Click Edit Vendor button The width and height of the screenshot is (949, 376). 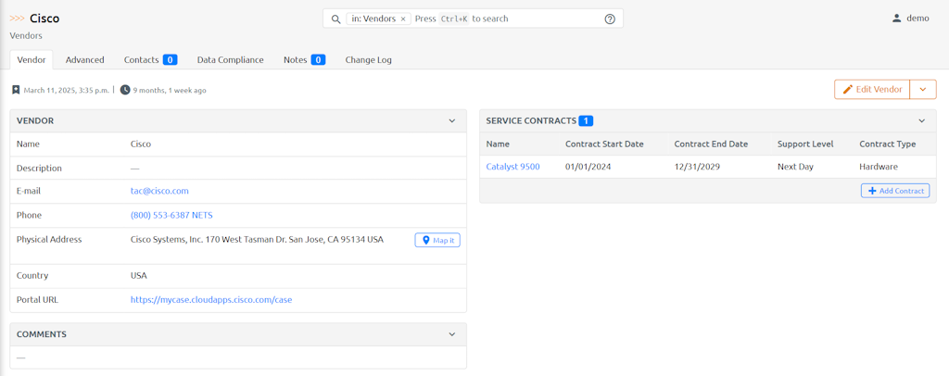(871, 89)
